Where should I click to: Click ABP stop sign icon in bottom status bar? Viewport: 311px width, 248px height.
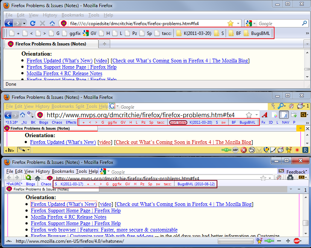(x=297, y=241)
